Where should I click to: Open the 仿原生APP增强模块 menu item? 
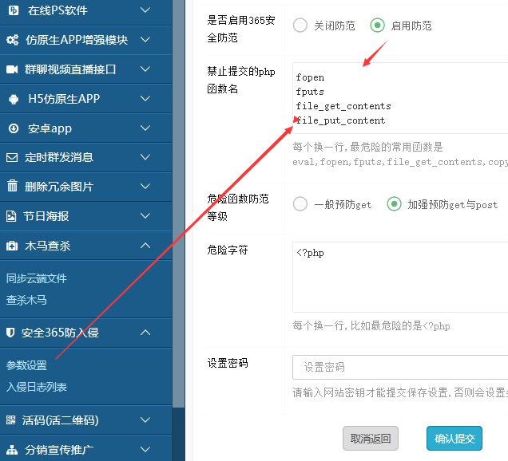(85, 40)
